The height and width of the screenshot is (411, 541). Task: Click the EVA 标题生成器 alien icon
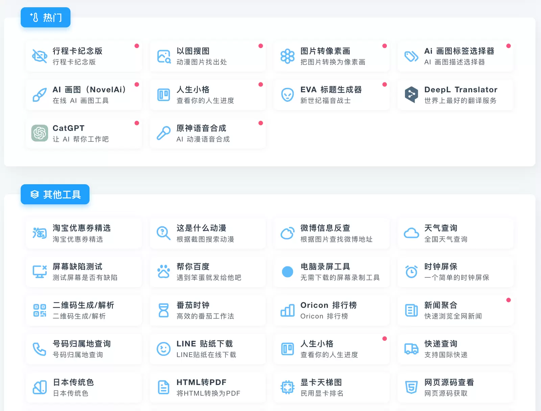(287, 95)
